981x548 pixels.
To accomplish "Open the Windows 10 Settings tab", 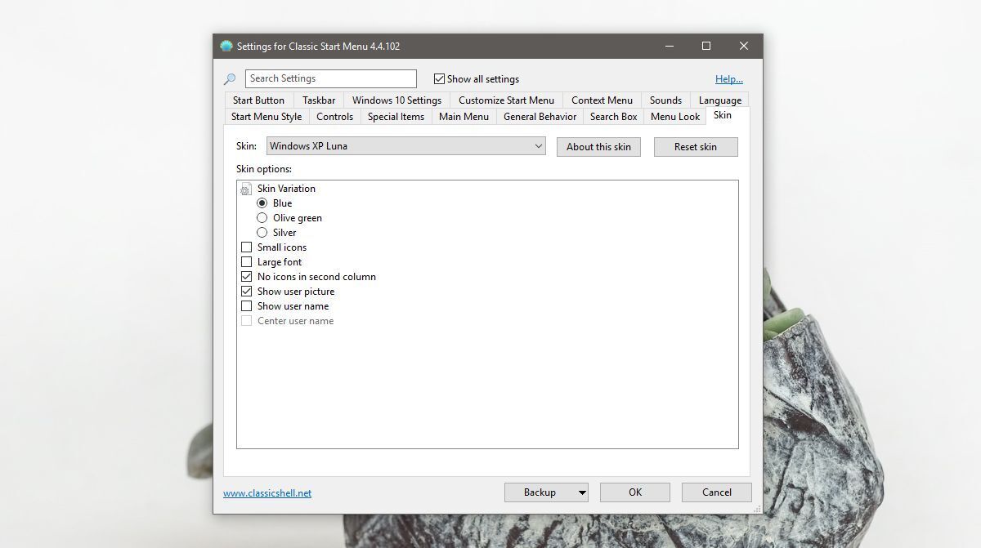I will point(396,100).
